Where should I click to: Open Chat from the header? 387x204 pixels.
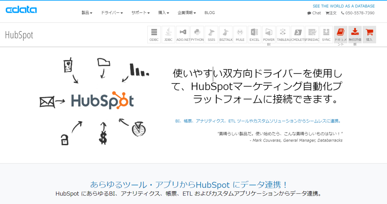pos(314,13)
